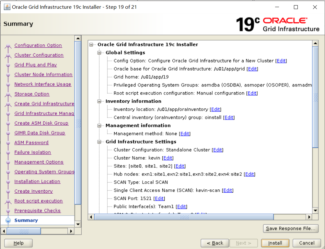The image size is (325, 249).
Task: Collapse the Global Settings section
Action: pos(99,53)
